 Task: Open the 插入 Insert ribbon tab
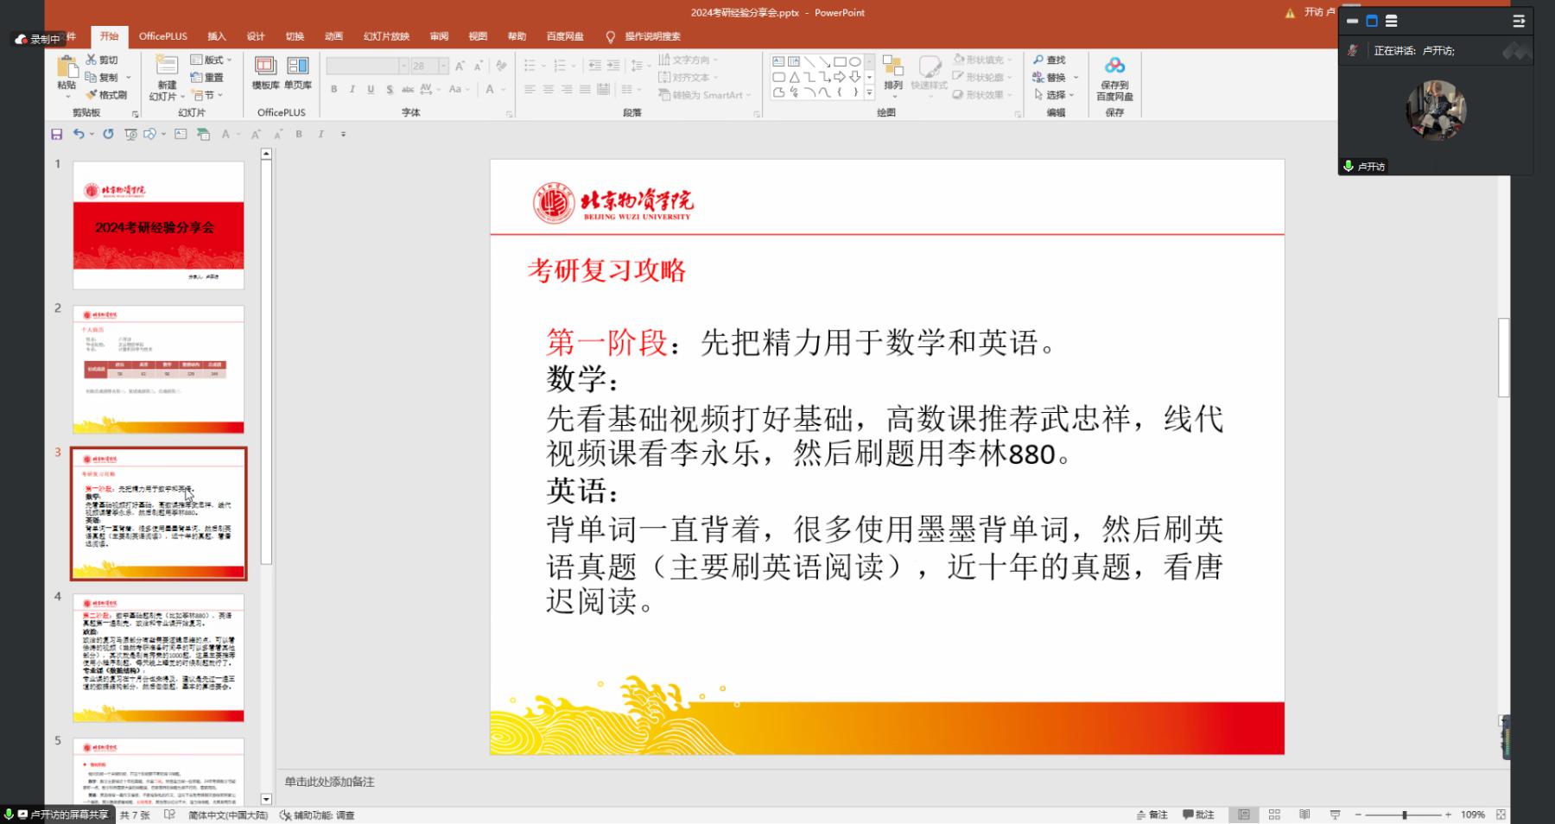click(x=216, y=36)
